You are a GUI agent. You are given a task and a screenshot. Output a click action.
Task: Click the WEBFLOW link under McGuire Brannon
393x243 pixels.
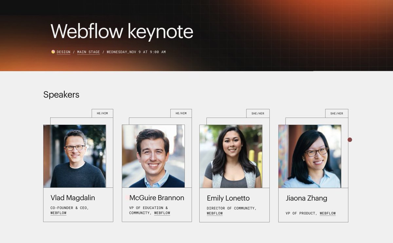click(162, 213)
